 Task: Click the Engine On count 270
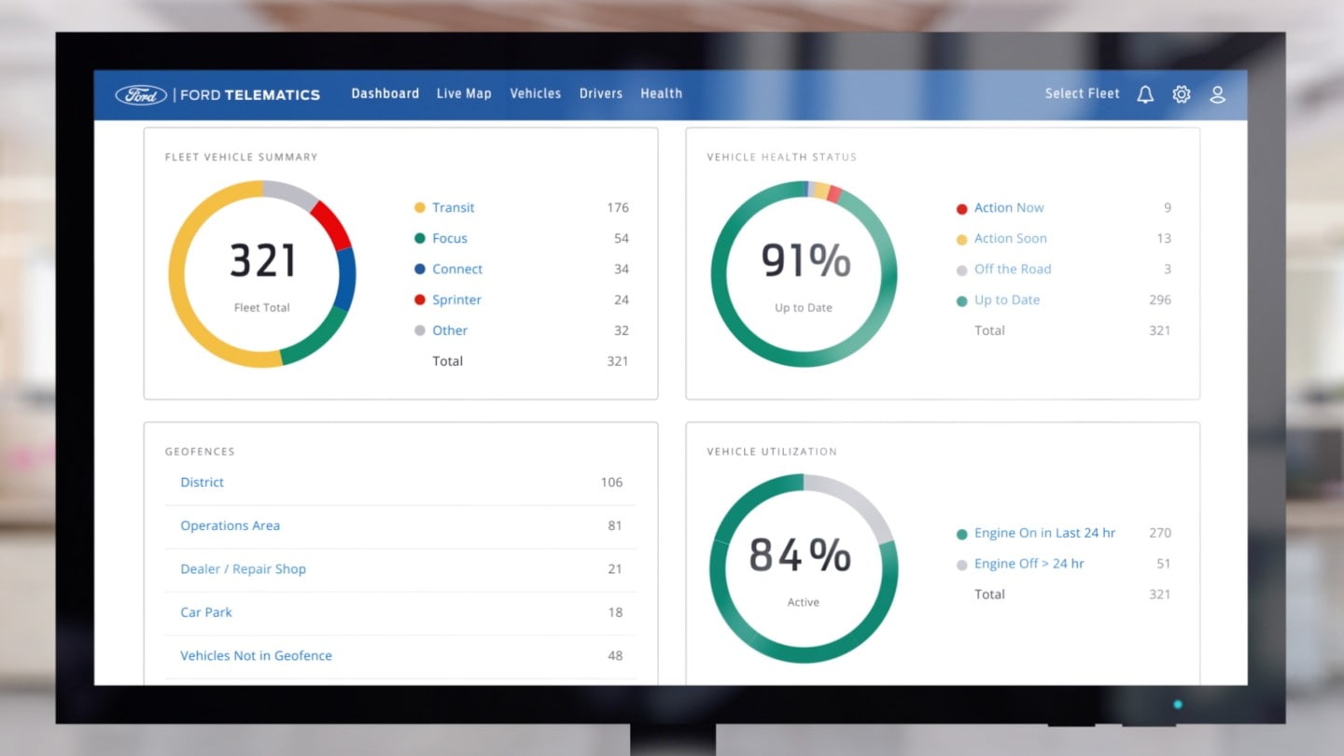(x=1160, y=533)
